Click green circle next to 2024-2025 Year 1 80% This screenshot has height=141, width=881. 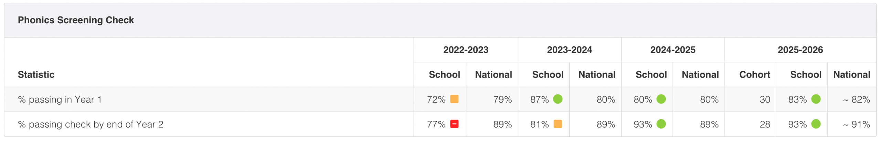661,99
